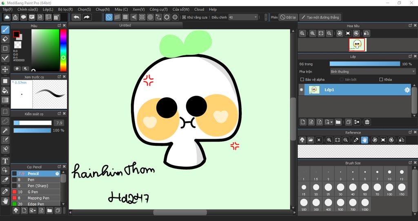Zoom in the Navigator (Hoa tiêu) view
This screenshot has width=418, height=221.
tap(312, 33)
